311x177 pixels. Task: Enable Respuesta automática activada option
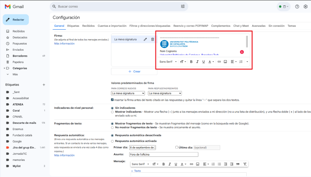(113, 141)
